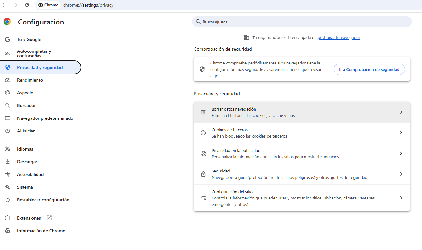Click the speedometer icon for Rendimiento
The image size is (422, 250).
tap(8, 80)
